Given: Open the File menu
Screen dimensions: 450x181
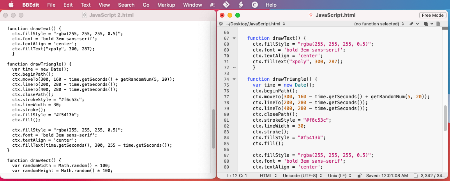Looking at the screenshot, I should [x=51, y=5].
